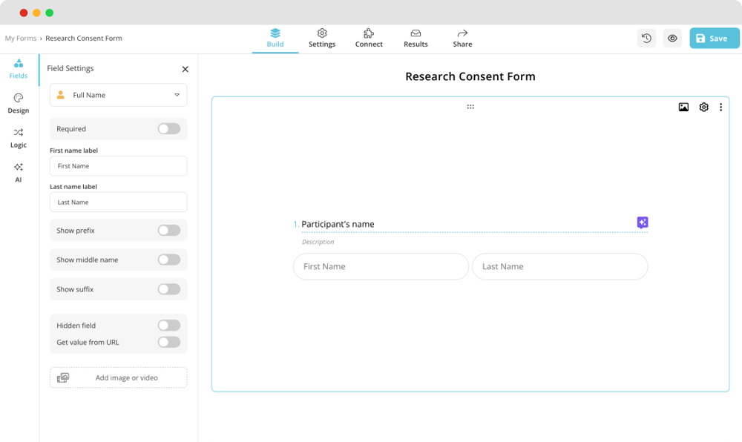Click the First name label input field
The image size is (742, 442).
(x=119, y=166)
